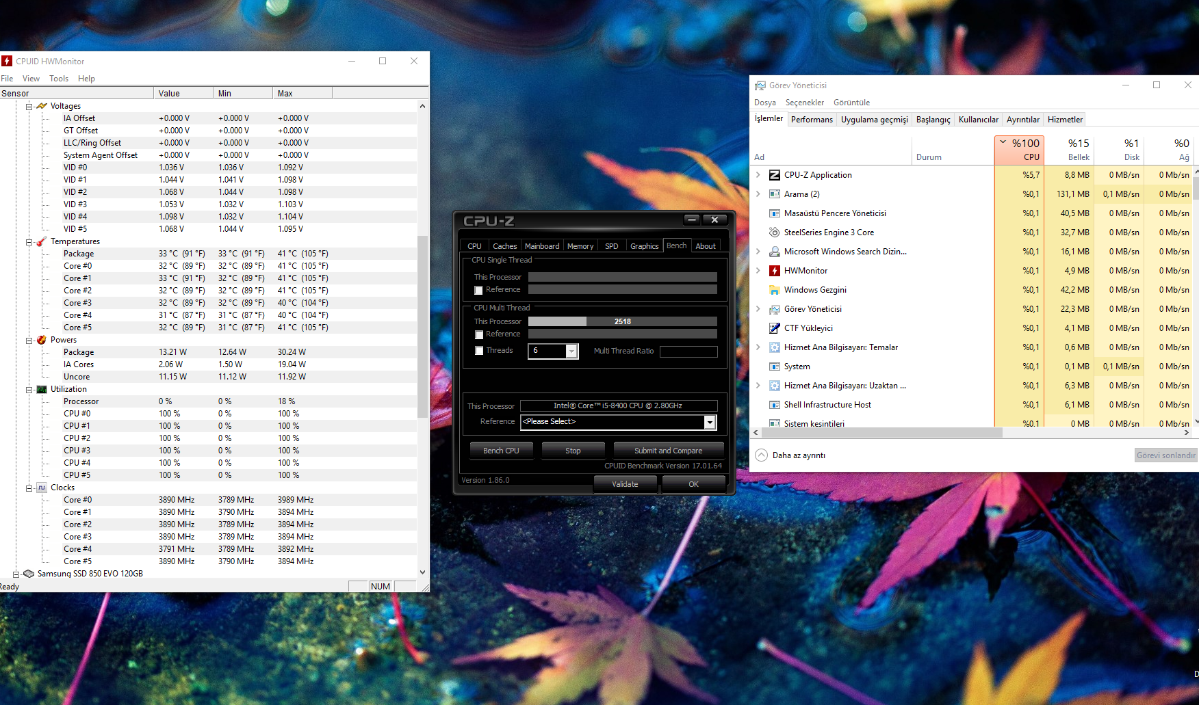Toggle the Threads checkbox in CPU-Z

coord(479,351)
